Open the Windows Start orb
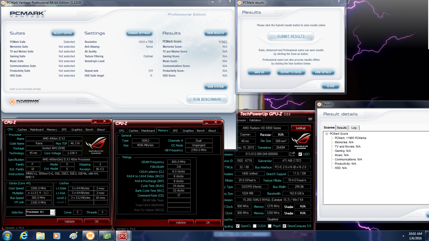 7,236
